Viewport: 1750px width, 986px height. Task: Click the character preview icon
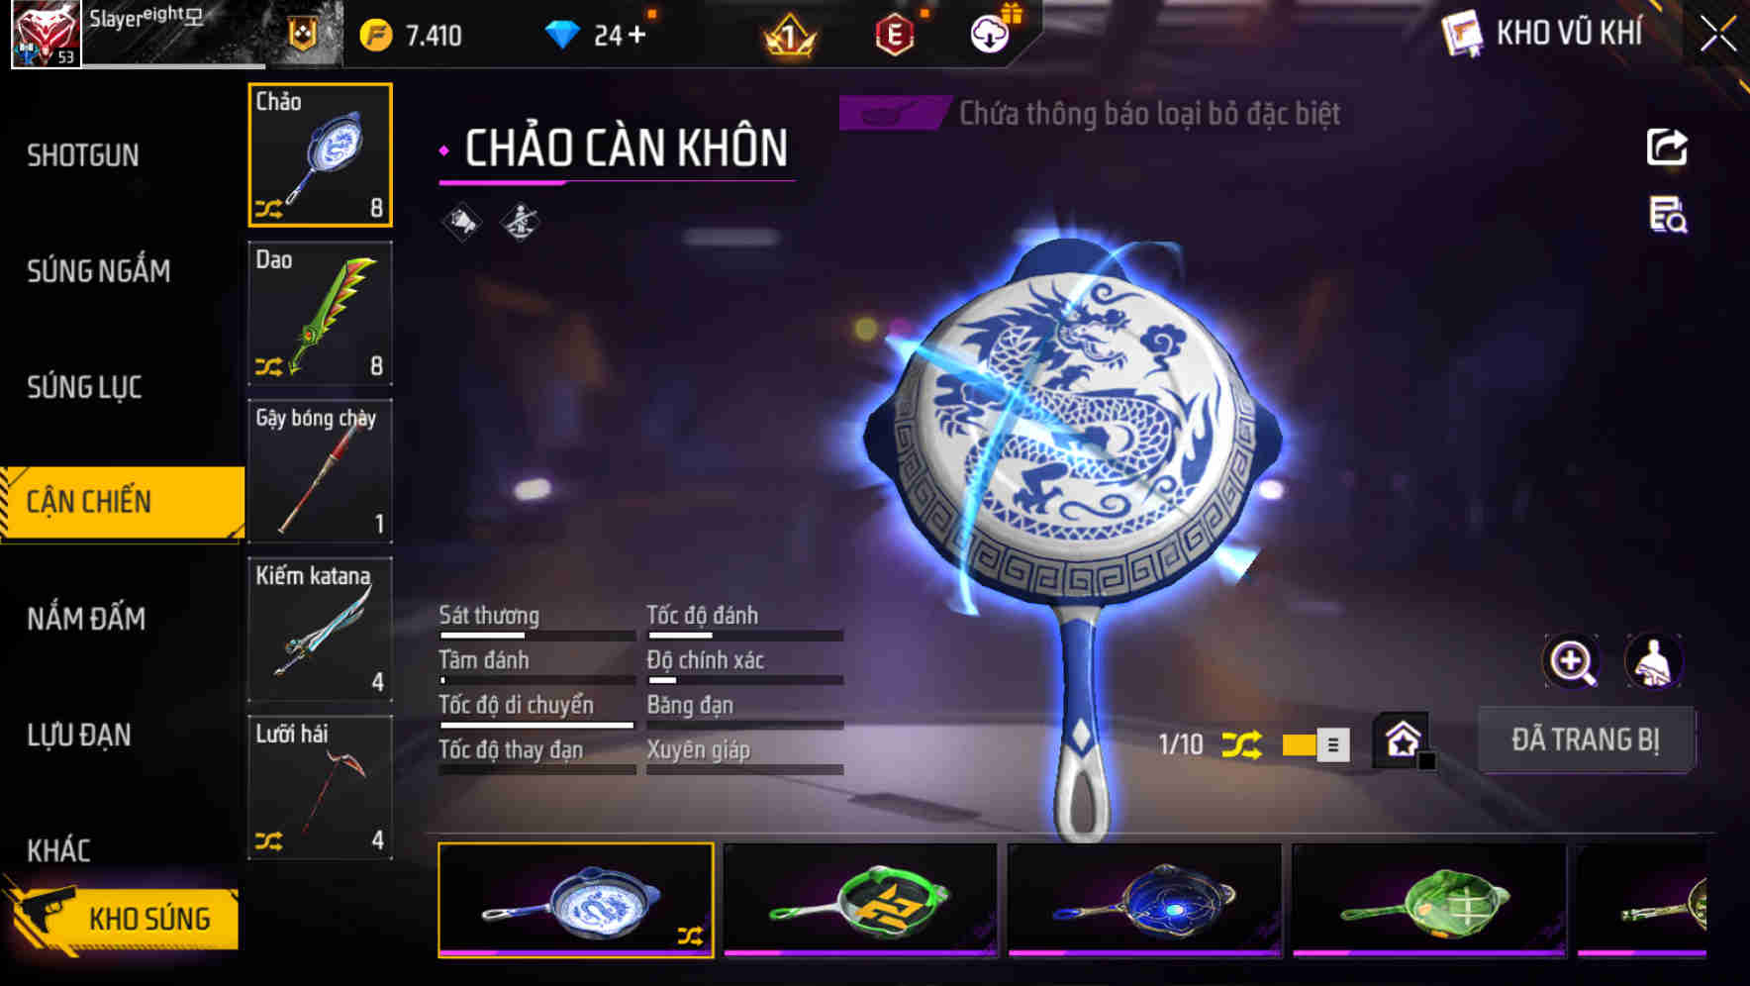tap(1654, 661)
